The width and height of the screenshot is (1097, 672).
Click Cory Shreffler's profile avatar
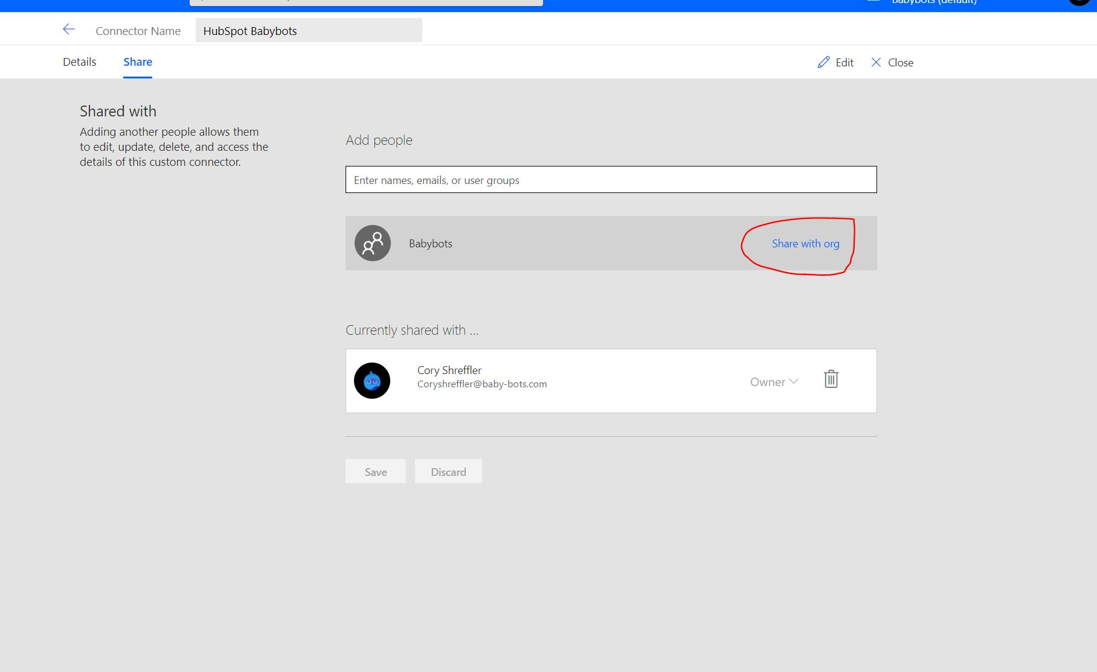click(372, 381)
